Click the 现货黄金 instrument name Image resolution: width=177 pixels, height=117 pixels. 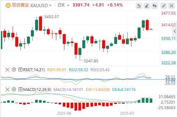[x=20, y=5]
